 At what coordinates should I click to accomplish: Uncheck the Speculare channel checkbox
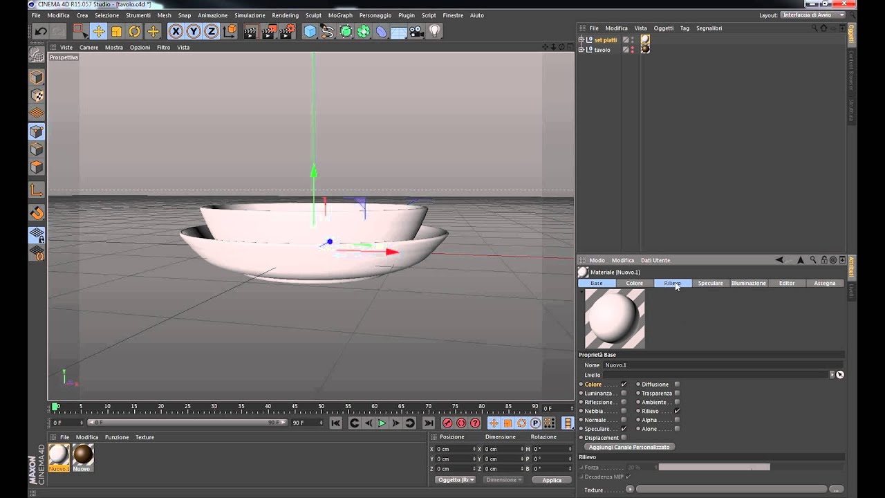624,429
